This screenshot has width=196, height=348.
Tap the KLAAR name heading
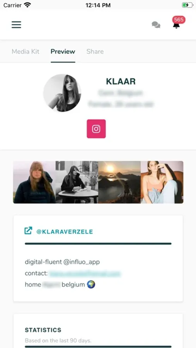coord(121,82)
